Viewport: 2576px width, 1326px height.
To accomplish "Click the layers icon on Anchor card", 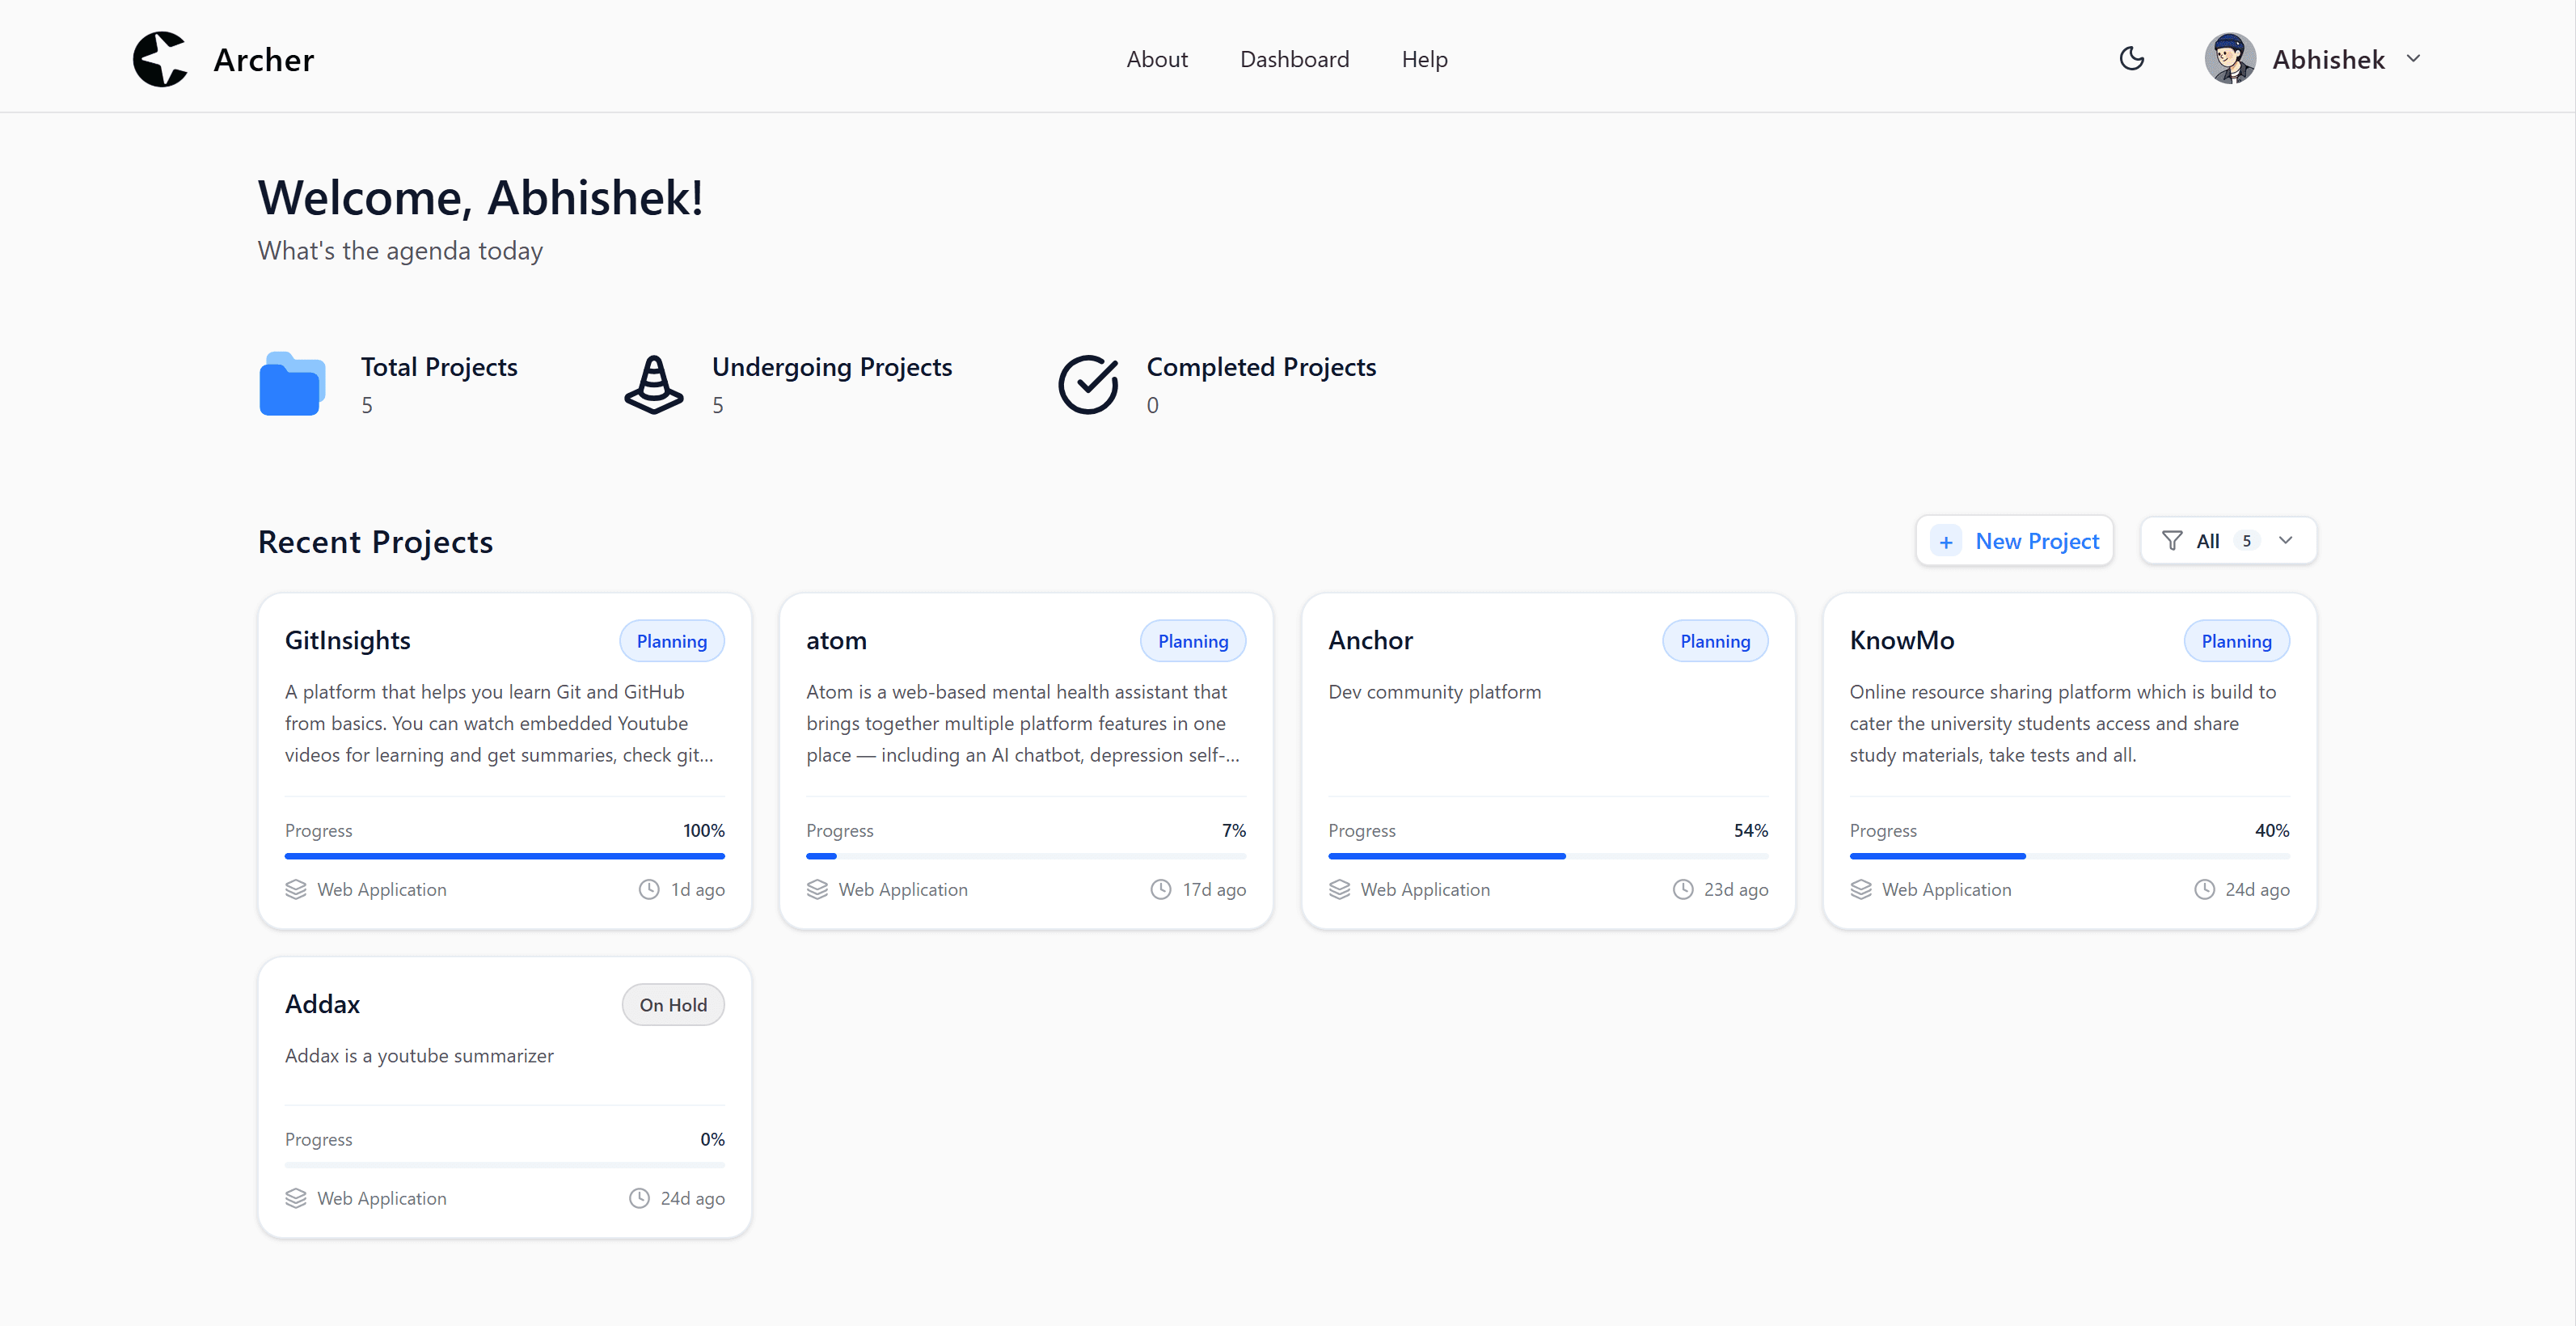I will point(1339,889).
